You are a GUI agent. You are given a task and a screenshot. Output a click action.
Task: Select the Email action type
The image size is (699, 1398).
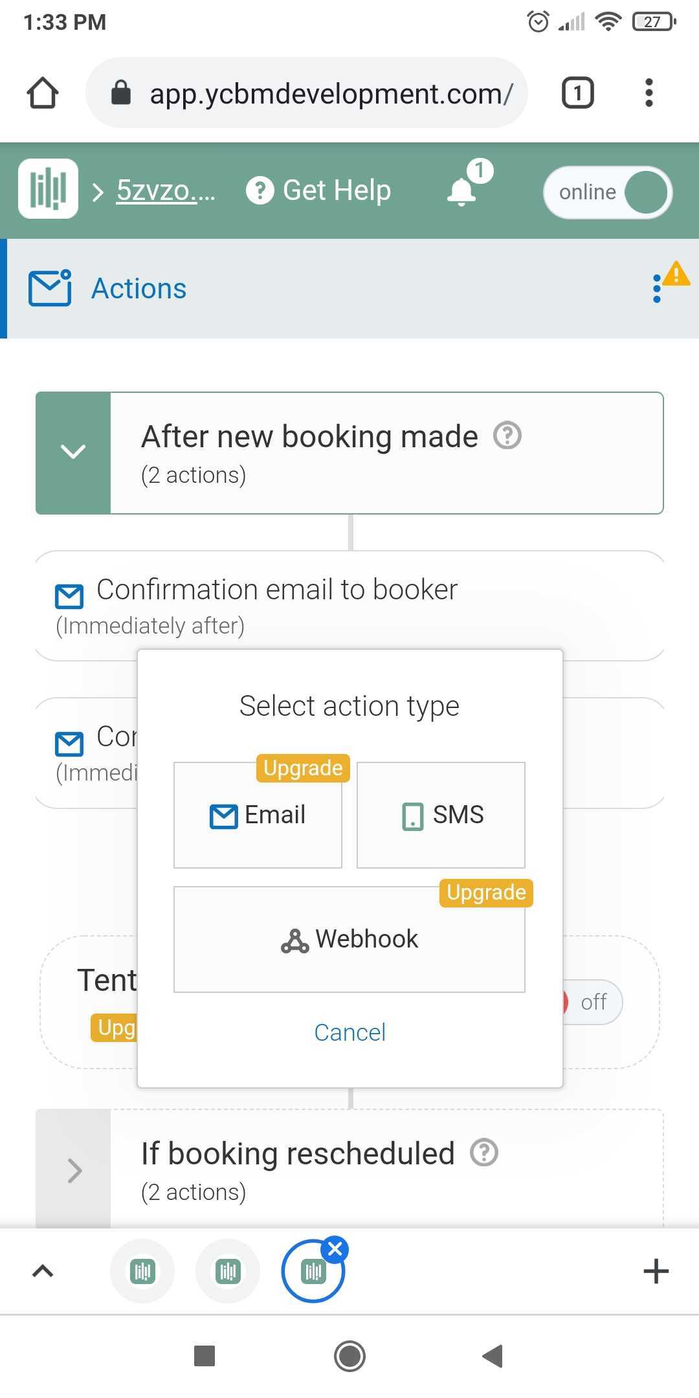pos(258,815)
